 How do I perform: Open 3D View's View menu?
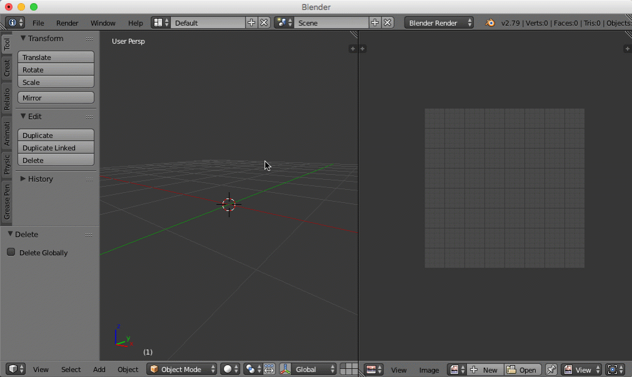pos(41,370)
